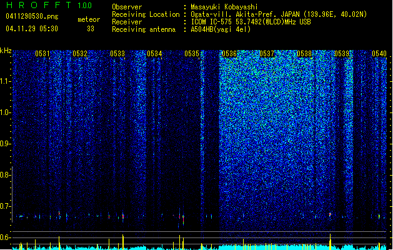Click the ICOM IC-575 53.7492 MHz USB text
393x250 pixels.
[x=251, y=22]
